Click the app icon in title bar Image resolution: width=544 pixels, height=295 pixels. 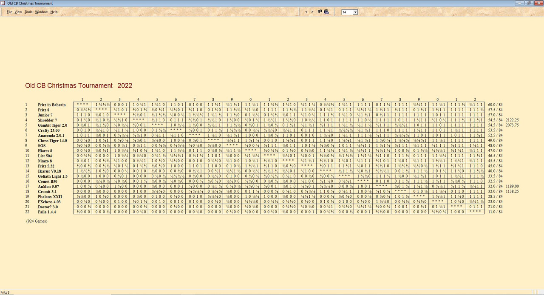(3, 3)
